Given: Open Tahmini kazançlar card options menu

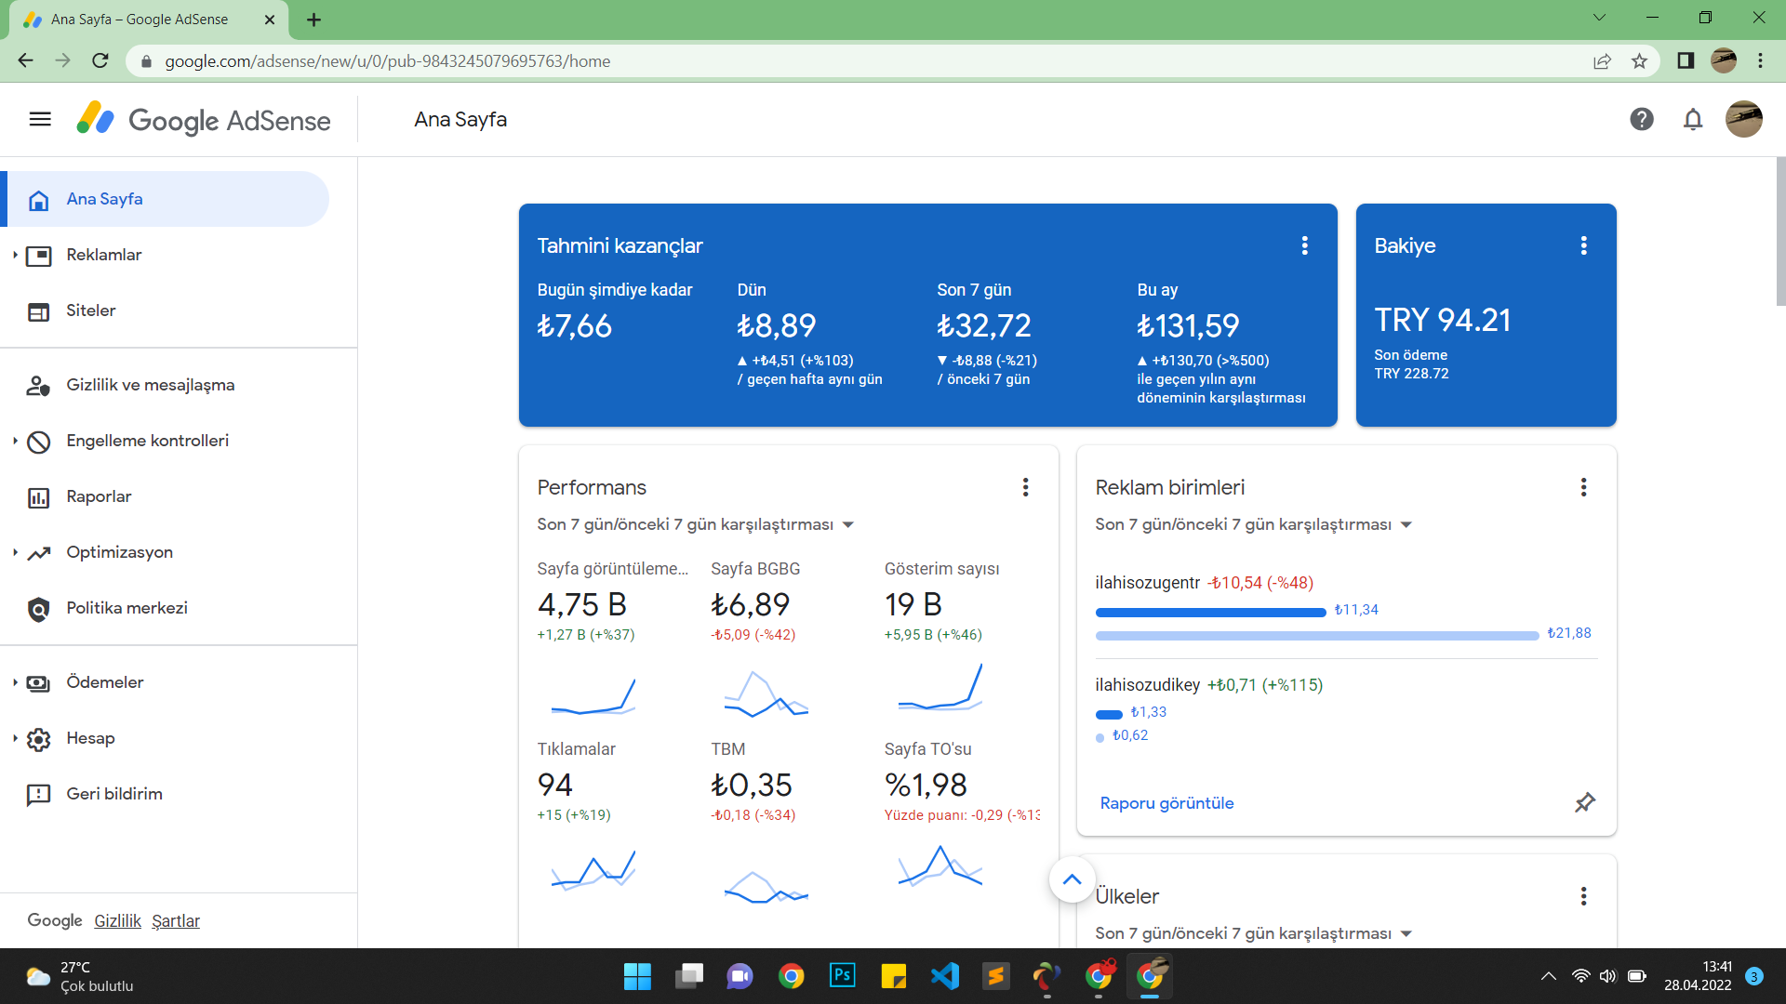Looking at the screenshot, I should (1305, 245).
